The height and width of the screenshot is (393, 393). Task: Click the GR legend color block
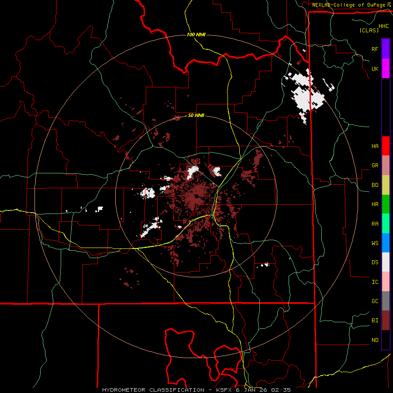point(386,165)
